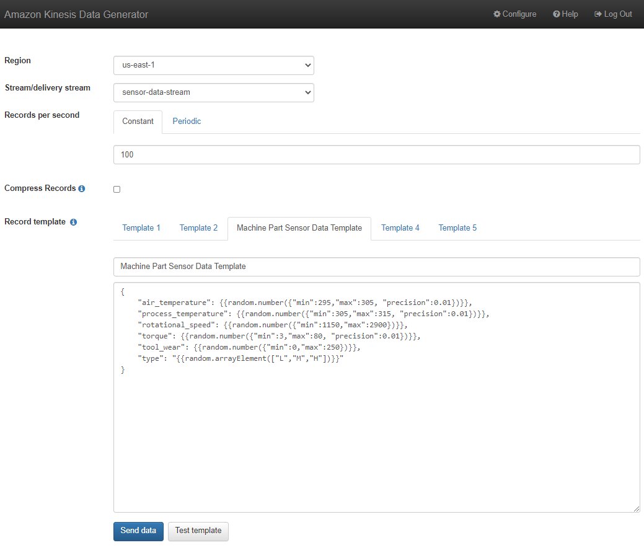
Task: Click the "process_temperature" line in the template
Action: coord(314,314)
